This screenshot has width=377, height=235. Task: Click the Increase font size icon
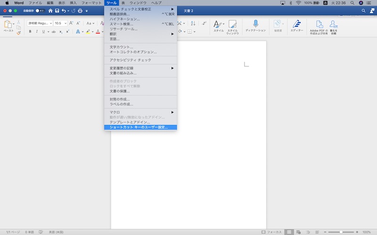point(71,23)
